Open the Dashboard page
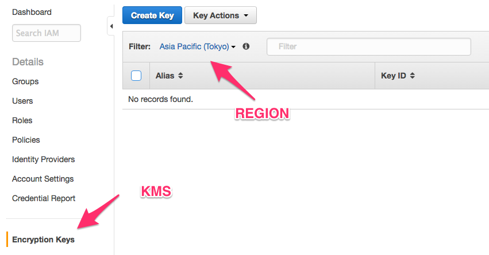 pyautogui.click(x=32, y=12)
